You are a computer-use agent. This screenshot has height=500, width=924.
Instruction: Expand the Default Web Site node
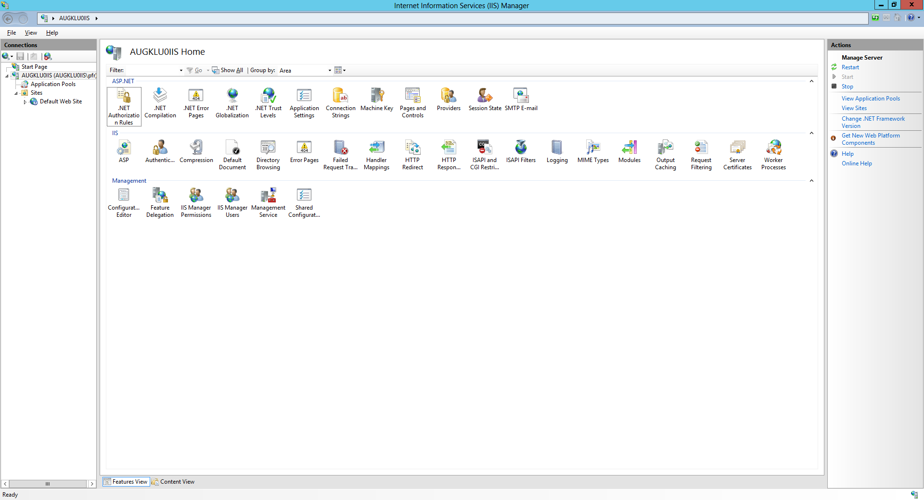25,102
